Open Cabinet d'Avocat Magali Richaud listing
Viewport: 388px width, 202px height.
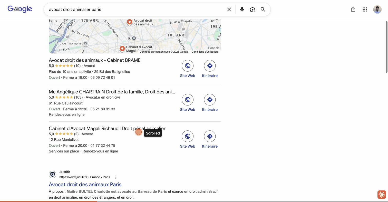[x=107, y=128]
